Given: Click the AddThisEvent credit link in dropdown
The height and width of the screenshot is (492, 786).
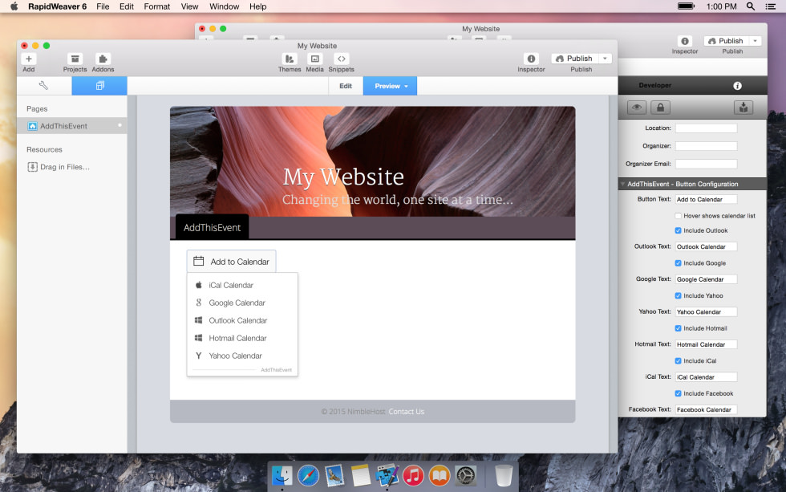Looking at the screenshot, I should tap(276, 370).
